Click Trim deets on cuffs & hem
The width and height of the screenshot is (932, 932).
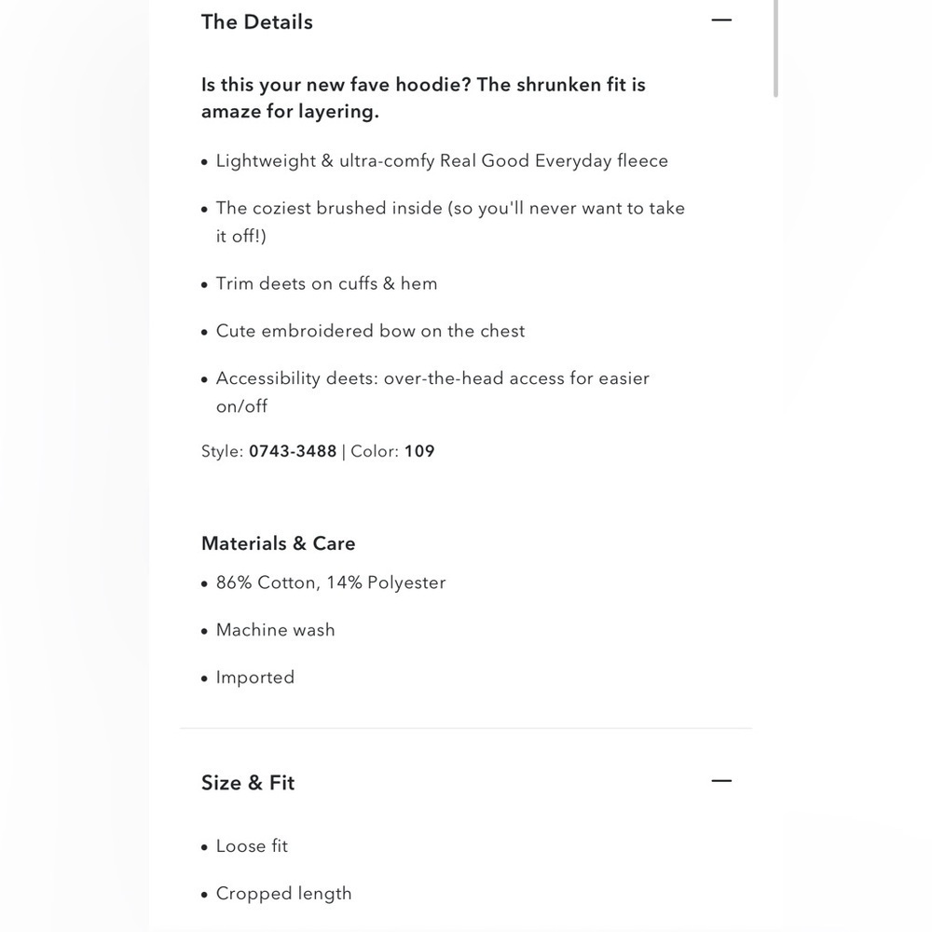(326, 283)
